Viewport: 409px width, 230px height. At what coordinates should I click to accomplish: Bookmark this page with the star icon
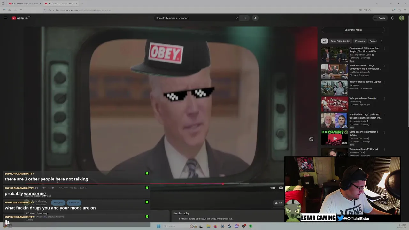(x=370, y=10)
